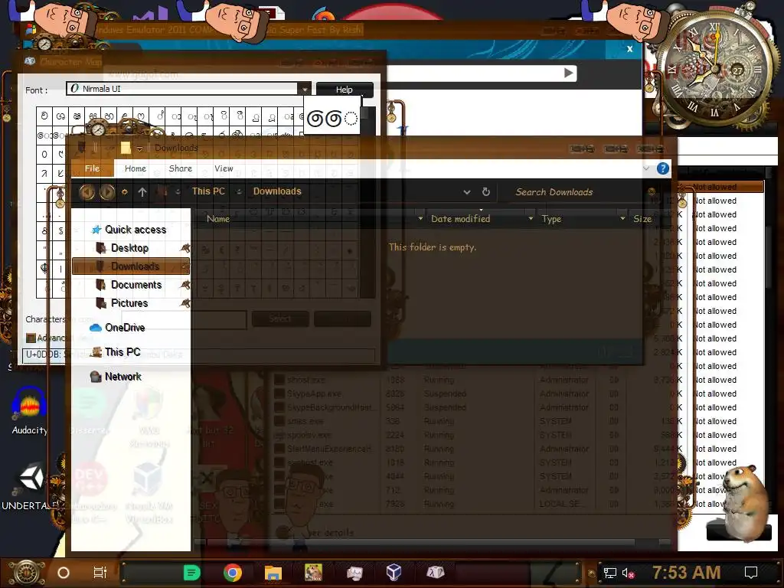This screenshot has width=784, height=588.
Task: Click the play arrow button in background window
Action: (x=569, y=73)
